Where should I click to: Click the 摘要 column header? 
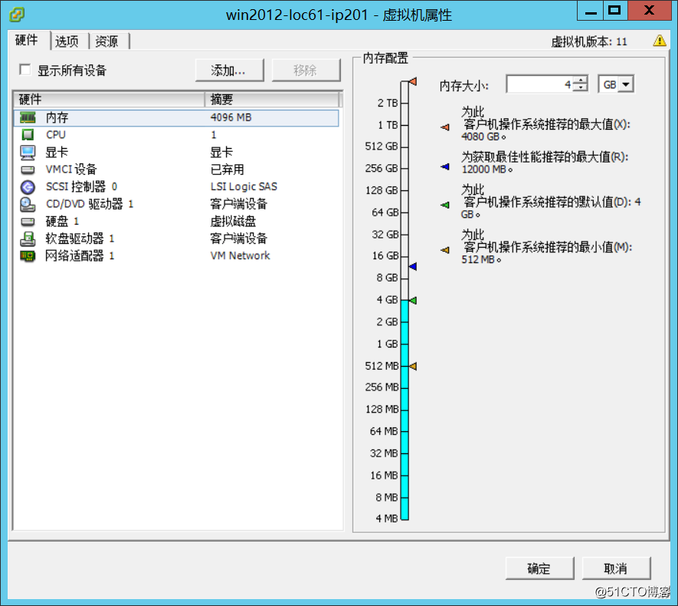tap(272, 99)
